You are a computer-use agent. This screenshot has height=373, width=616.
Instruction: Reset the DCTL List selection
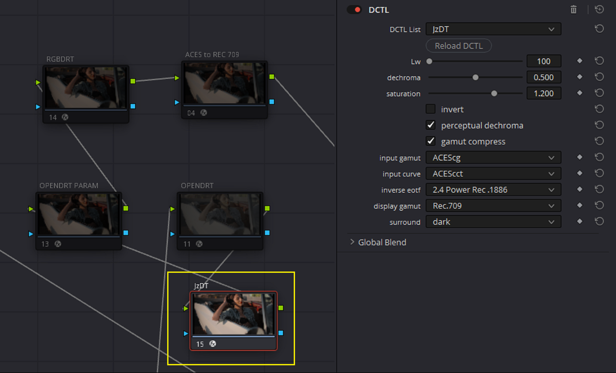click(x=599, y=29)
